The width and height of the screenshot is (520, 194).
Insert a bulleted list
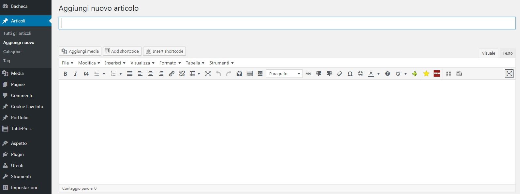click(x=97, y=74)
